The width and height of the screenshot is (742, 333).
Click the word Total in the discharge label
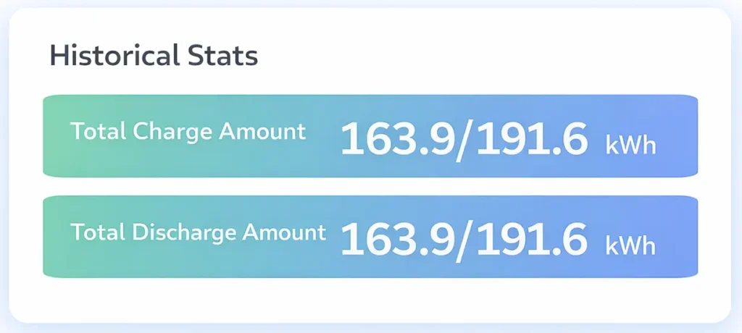(x=97, y=232)
